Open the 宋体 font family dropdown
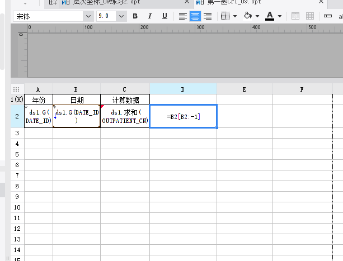 88,16
